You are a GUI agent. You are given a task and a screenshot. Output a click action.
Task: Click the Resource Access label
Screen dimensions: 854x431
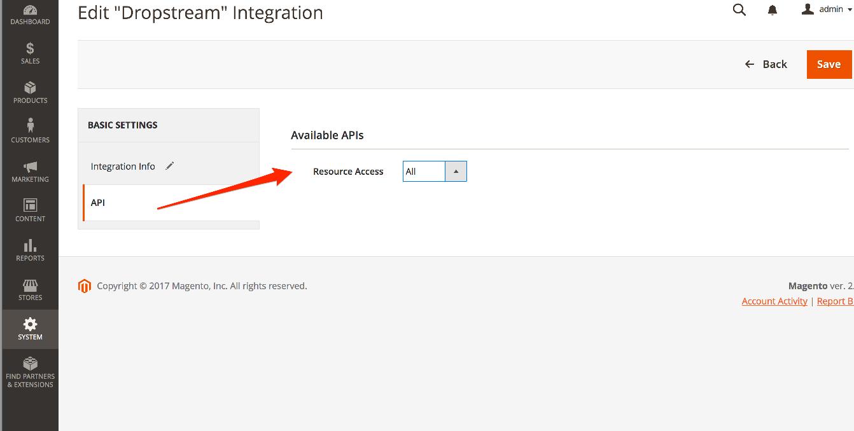point(348,172)
